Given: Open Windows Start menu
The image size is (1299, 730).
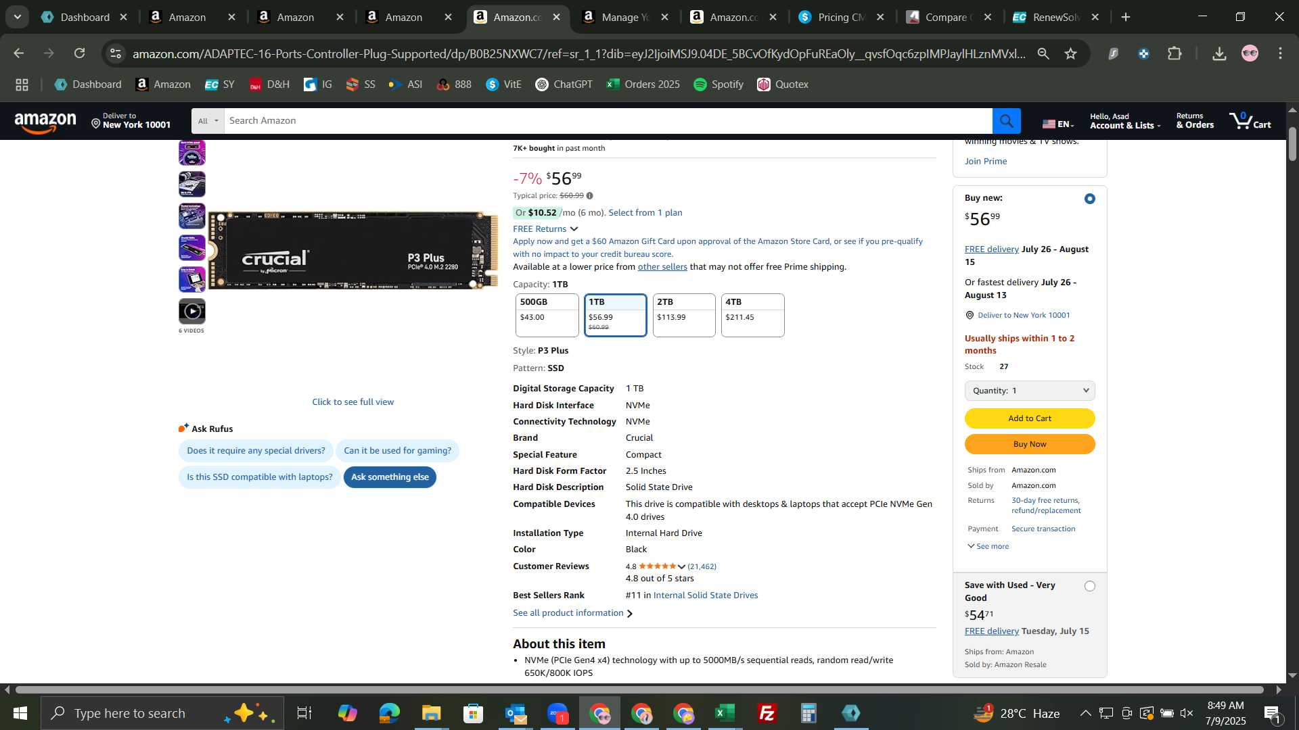Looking at the screenshot, I should tap(20, 713).
